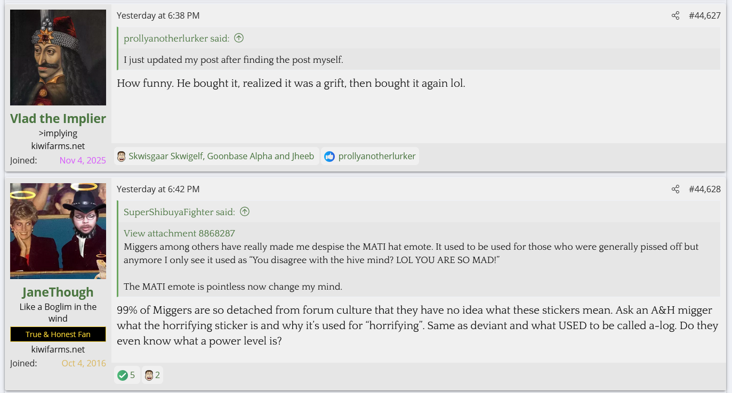Jump to SuperShibuyaFighter's quoted post arrow

[245, 212]
